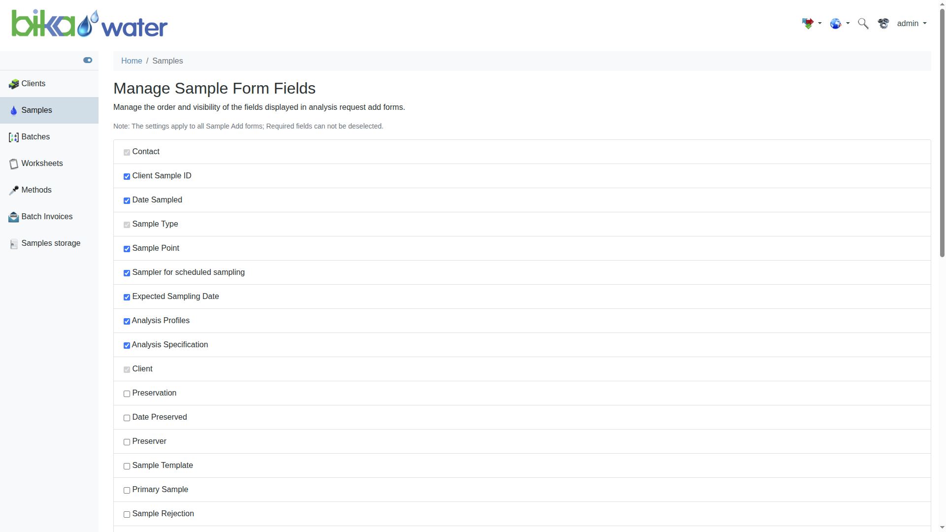The height and width of the screenshot is (532, 946).
Task: Enable the Preservation field checkbox
Action: tap(127, 394)
